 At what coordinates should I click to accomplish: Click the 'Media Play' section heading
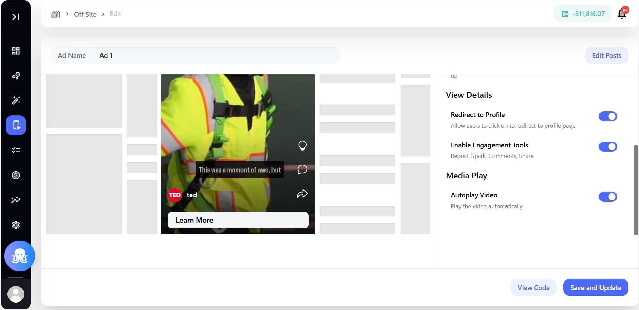(467, 176)
